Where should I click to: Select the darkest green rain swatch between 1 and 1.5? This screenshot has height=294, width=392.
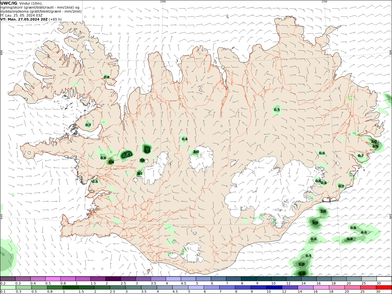click(71, 288)
